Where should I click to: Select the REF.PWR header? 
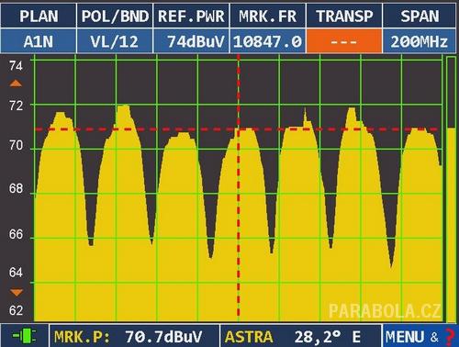(x=191, y=16)
